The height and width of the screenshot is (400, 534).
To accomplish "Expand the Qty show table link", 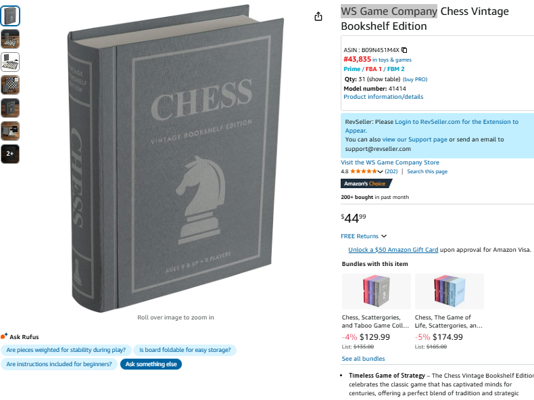I will [383, 79].
